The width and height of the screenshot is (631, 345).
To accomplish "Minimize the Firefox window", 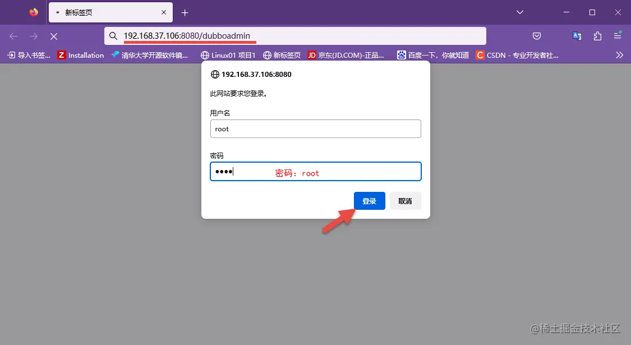I will click(x=566, y=12).
